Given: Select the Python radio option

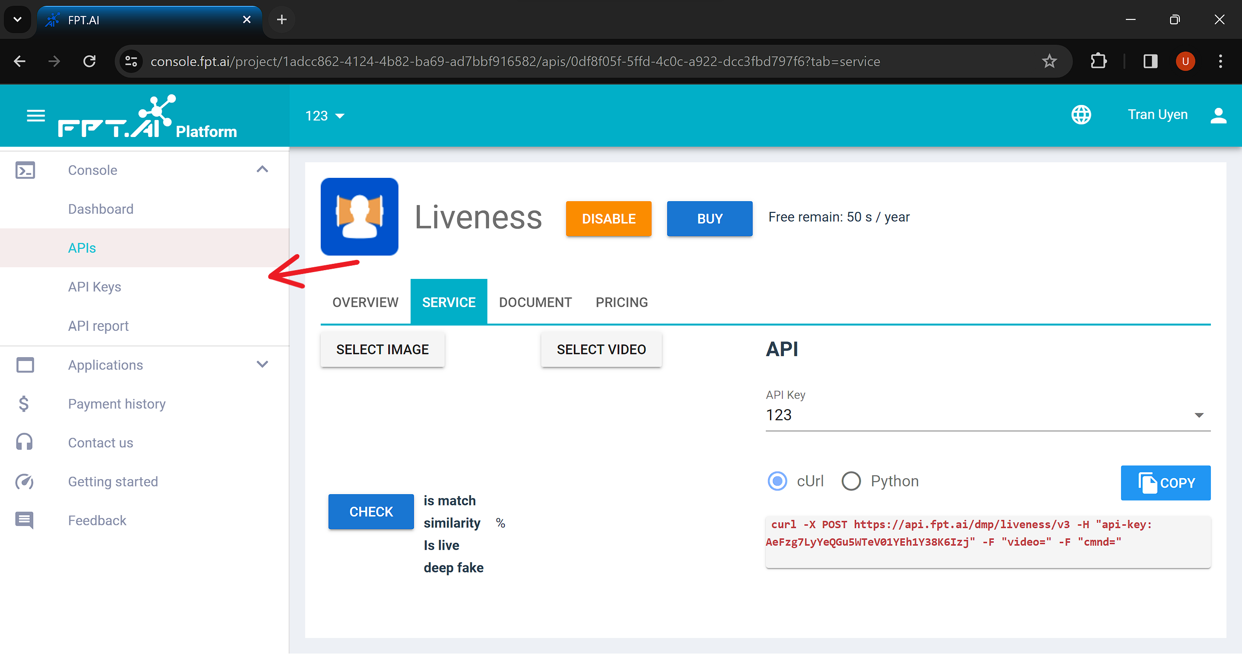Looking at the screenshot, I should point(851,481).
